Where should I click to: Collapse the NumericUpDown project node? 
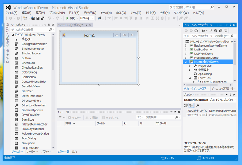tap(186, 62)
